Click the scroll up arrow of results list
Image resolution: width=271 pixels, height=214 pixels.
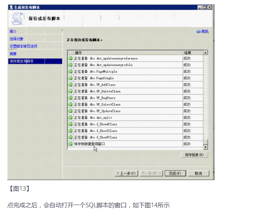tap(205, 52)
